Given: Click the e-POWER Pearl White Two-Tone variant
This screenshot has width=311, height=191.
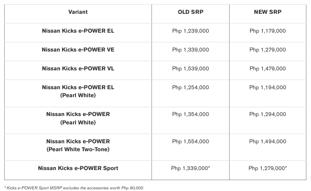Looking at the screenshot, I should click(x=78, y=145).
